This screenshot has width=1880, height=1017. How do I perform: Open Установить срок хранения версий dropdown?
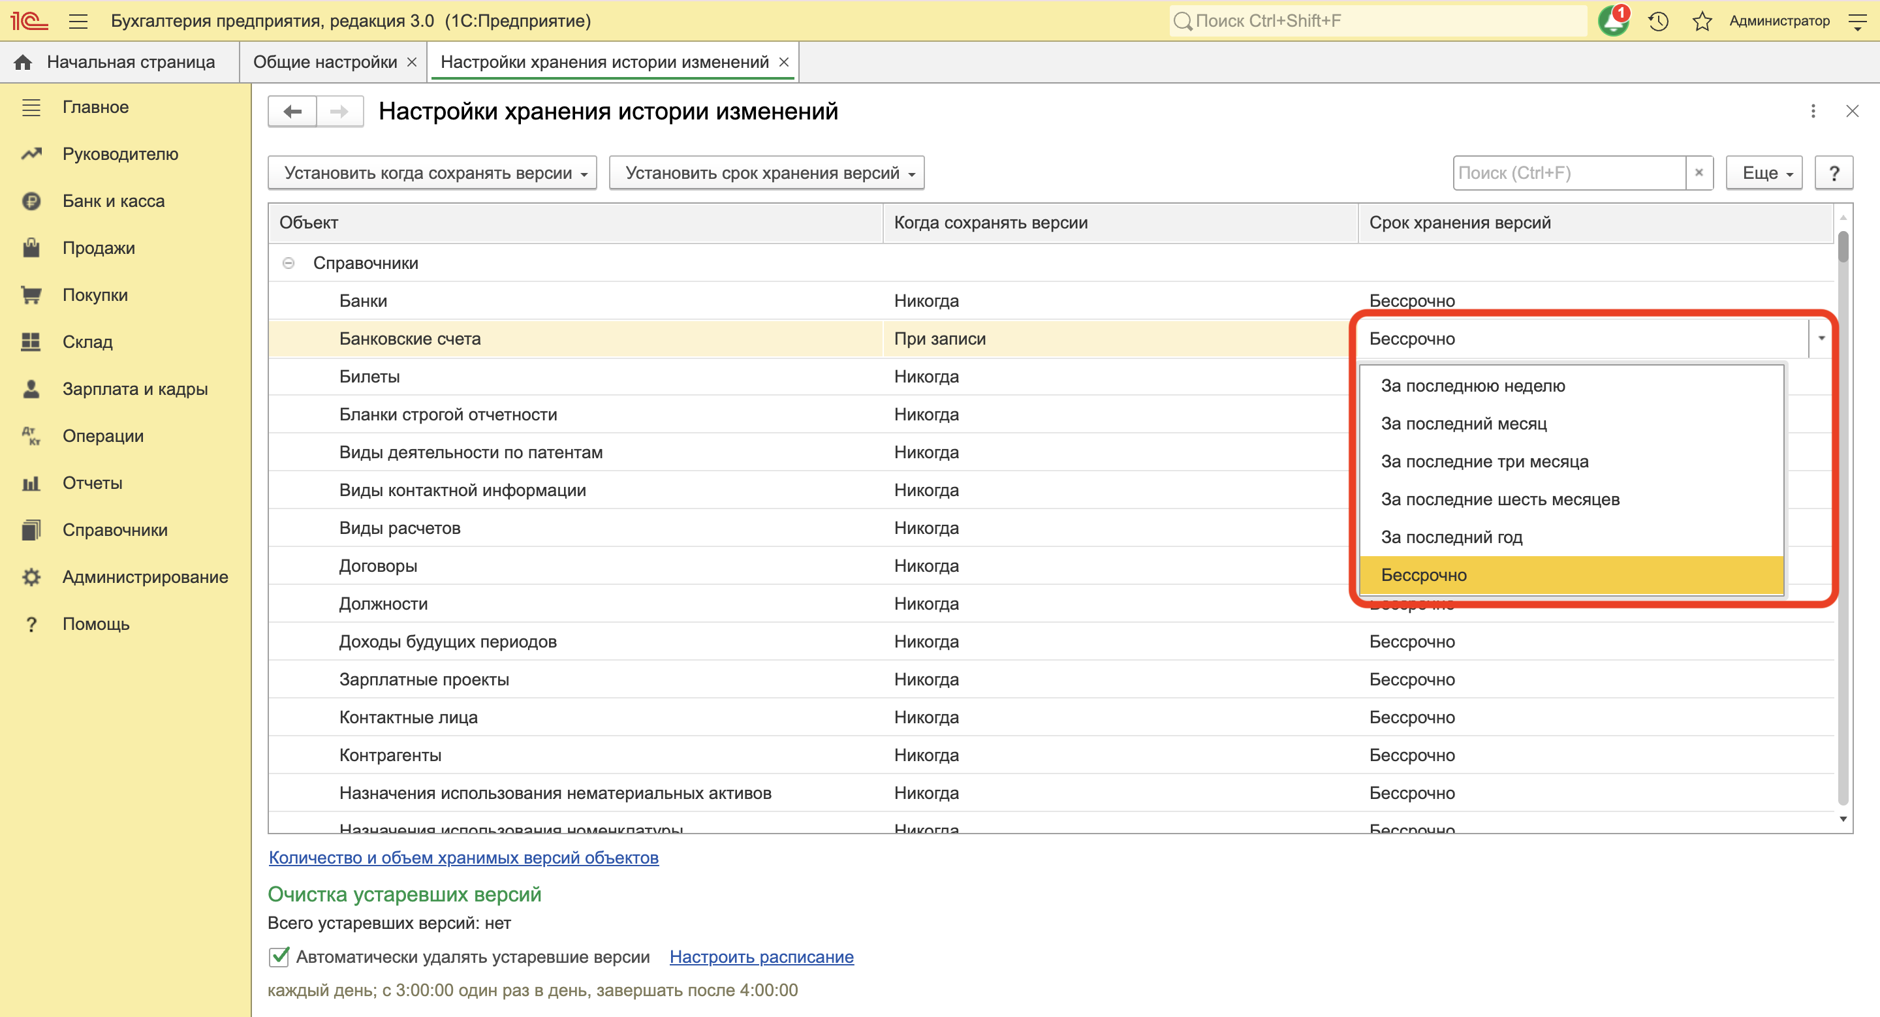pos(766,173)
